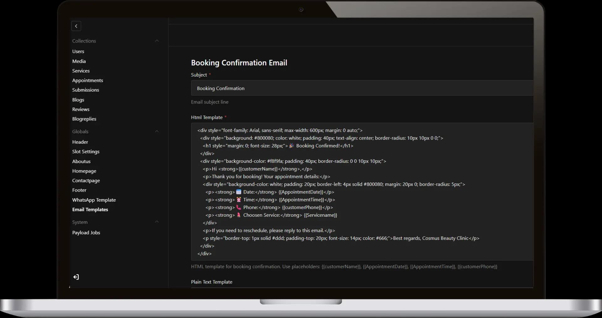Open the Appointments collection

pyautogui.click(x=87, y=80)
